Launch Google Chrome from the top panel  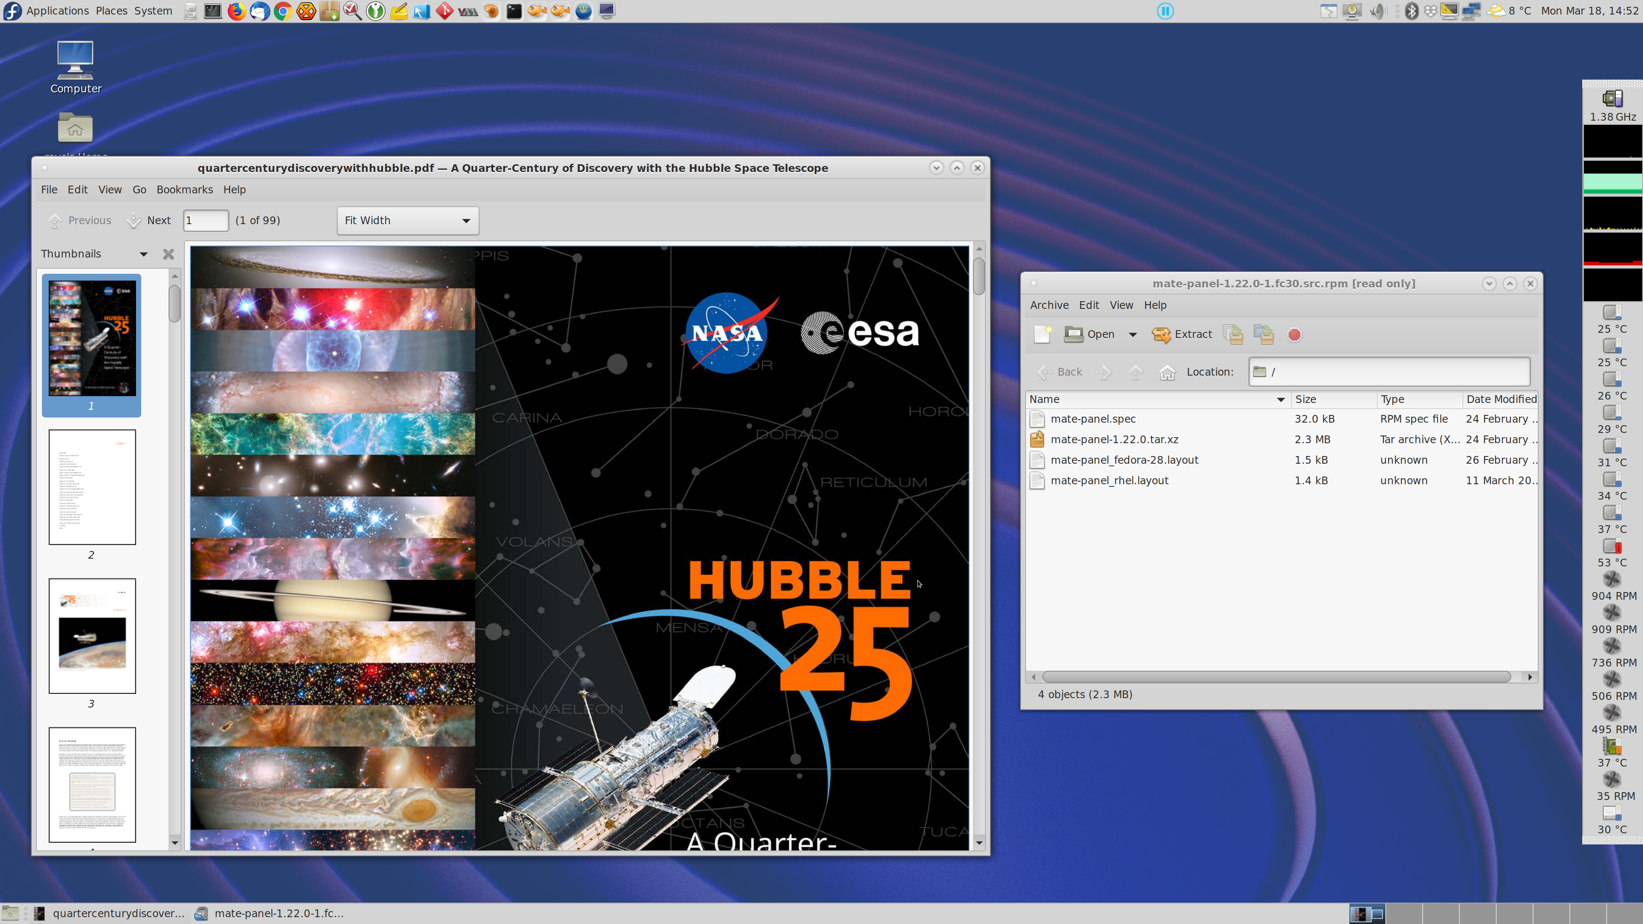pos(282,11)
